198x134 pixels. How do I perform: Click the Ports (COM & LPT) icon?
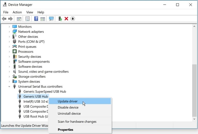(x=14, y=41)
